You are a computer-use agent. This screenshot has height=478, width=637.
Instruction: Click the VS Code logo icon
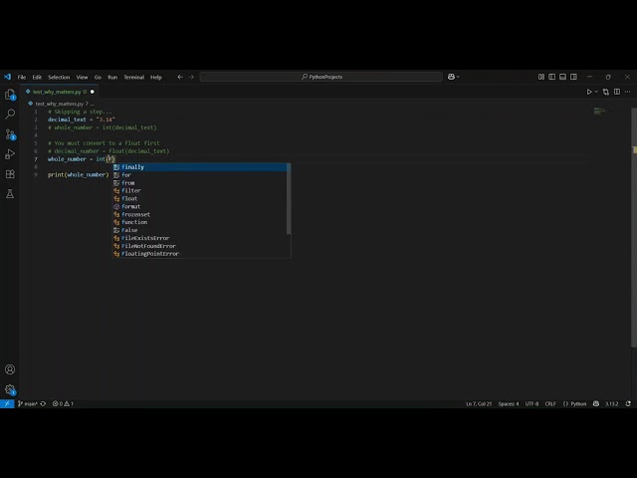(7, 77)
